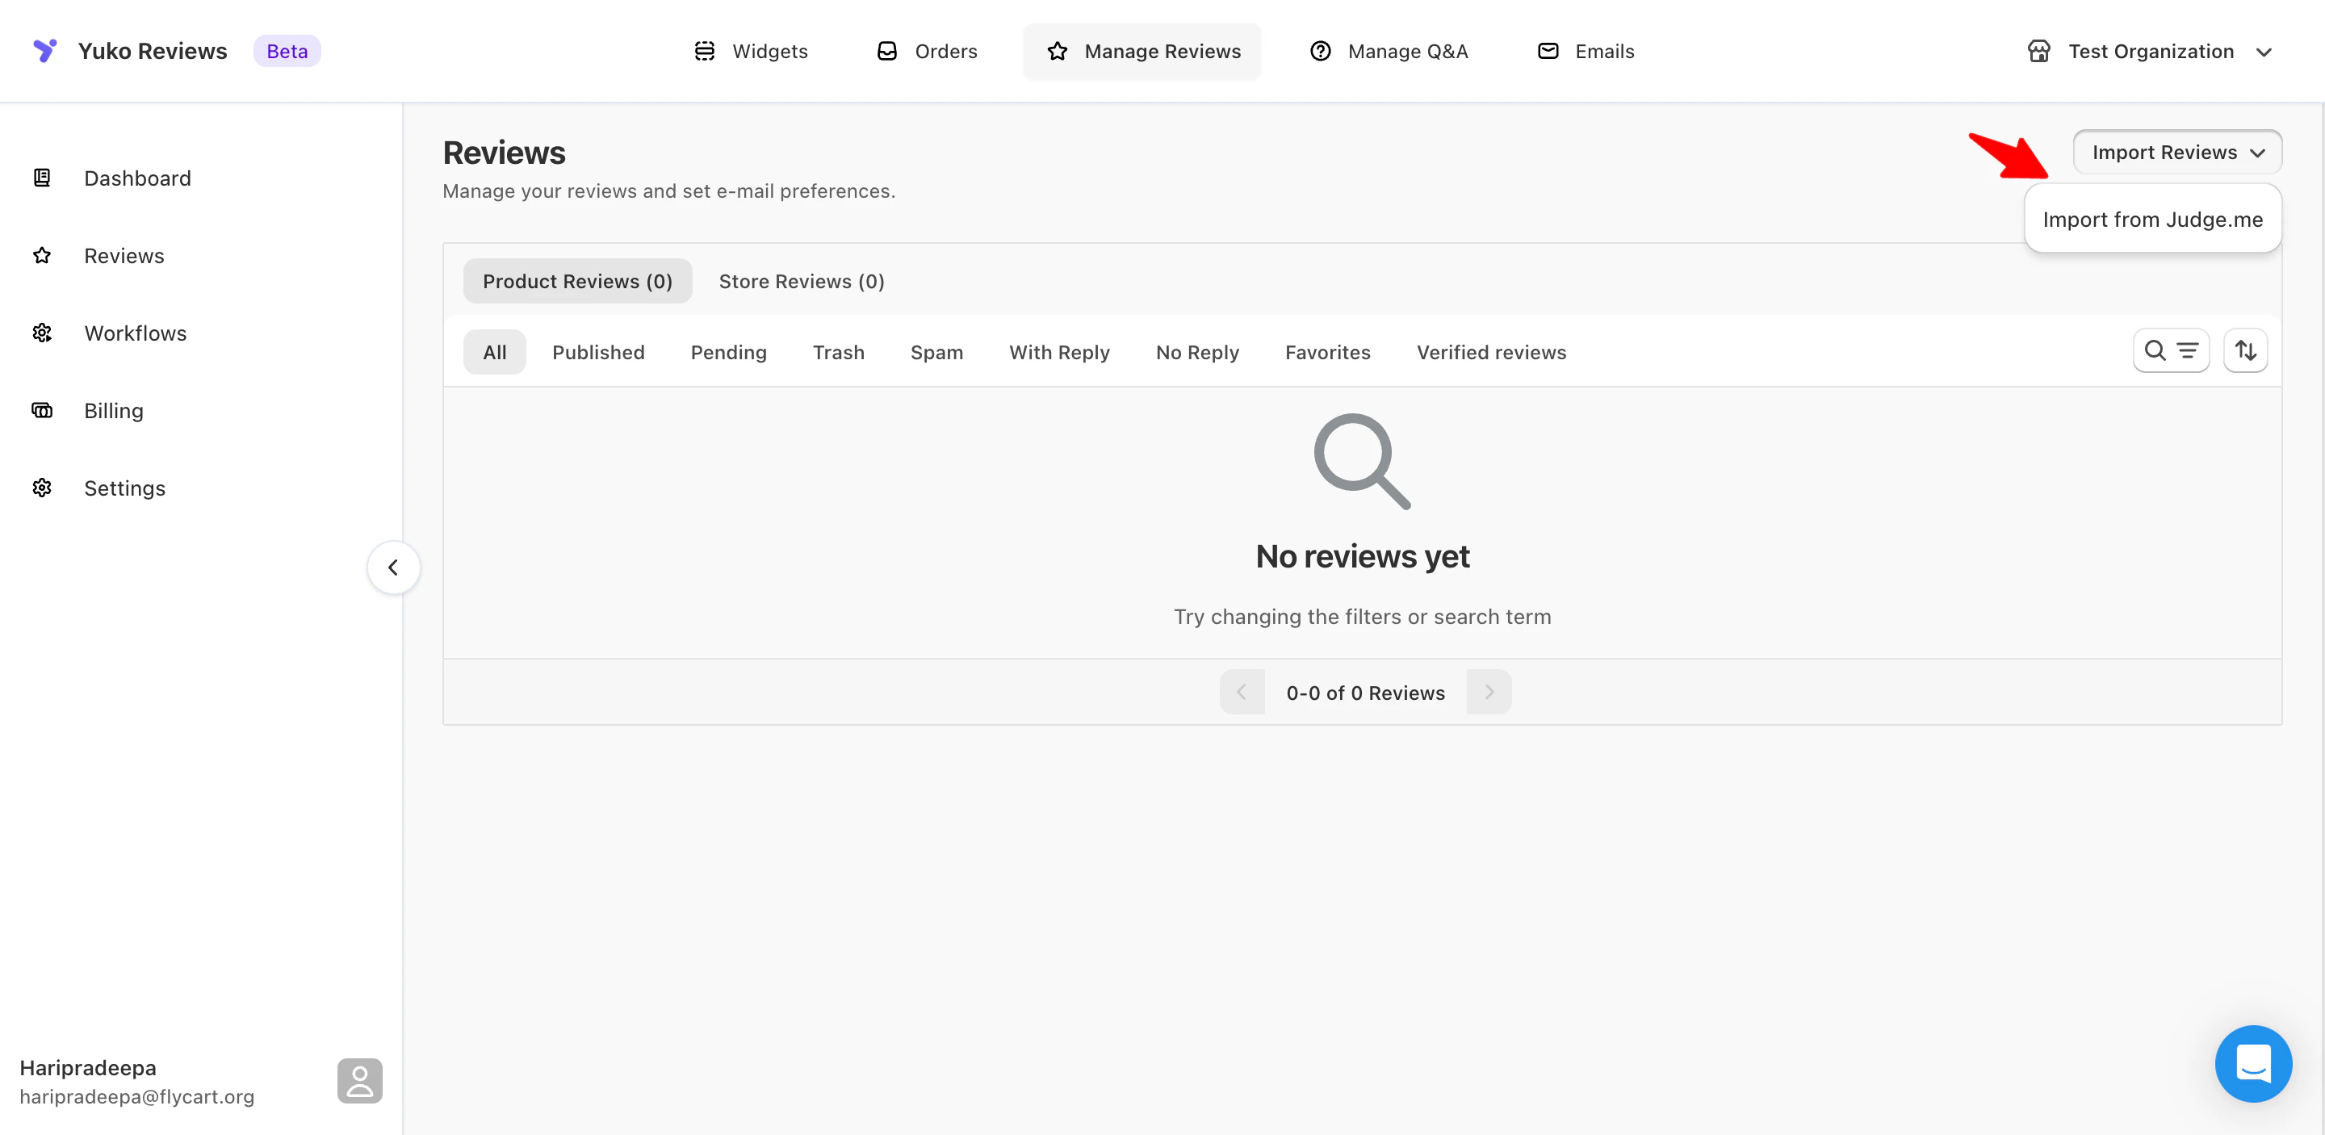Click the next page pagination arrow
Viewport: 2325px width, 1135px height.
1489,692
